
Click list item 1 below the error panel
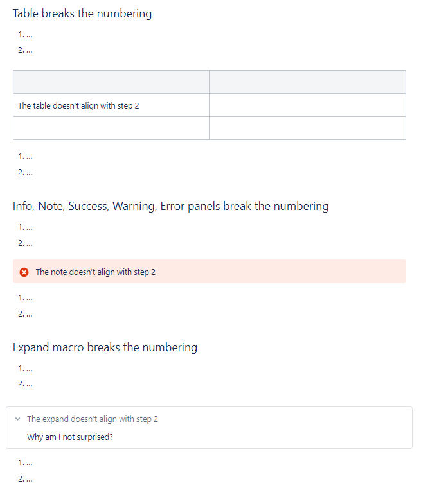(x=25, y=298)
